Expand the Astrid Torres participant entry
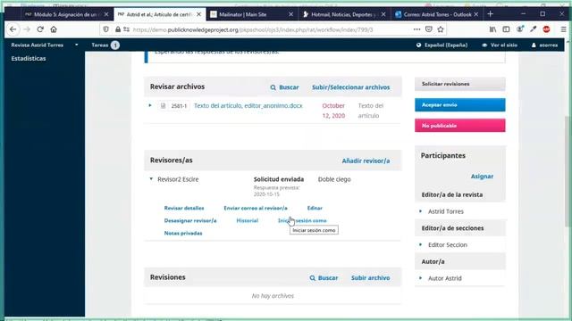This screenshot has height=321, width=572. [x=421, y=211]
